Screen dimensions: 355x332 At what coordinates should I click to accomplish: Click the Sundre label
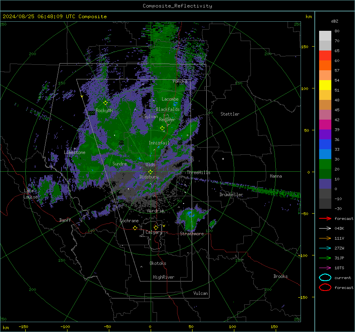[120, 163]
